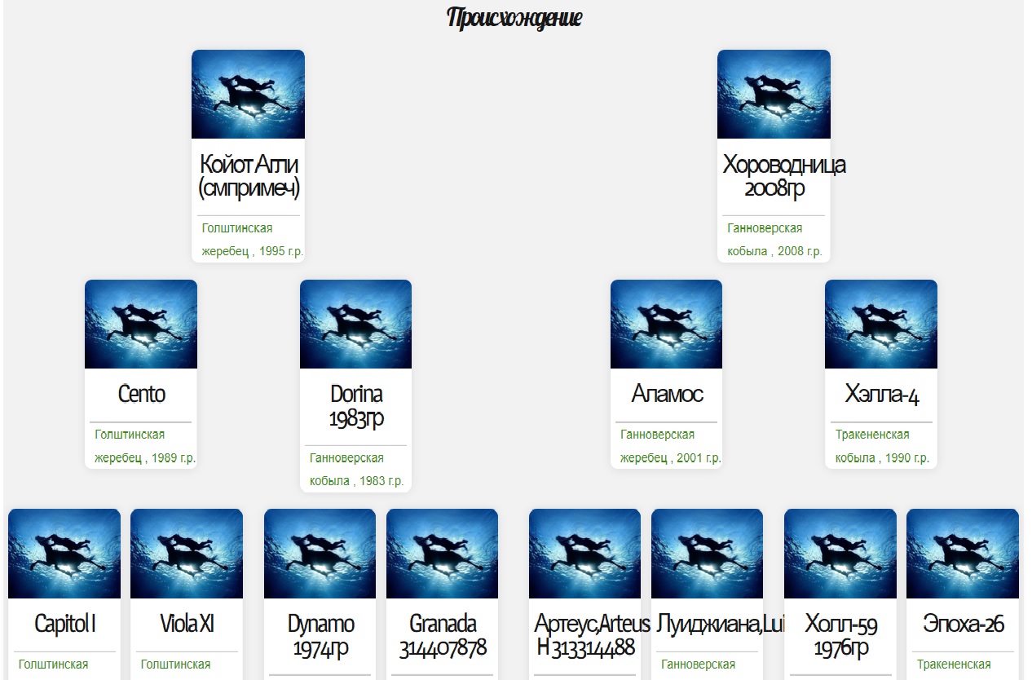Open the Dorina 1983гр name link
The width and height of the screenshot is (1032, 680).
[355, 406]
